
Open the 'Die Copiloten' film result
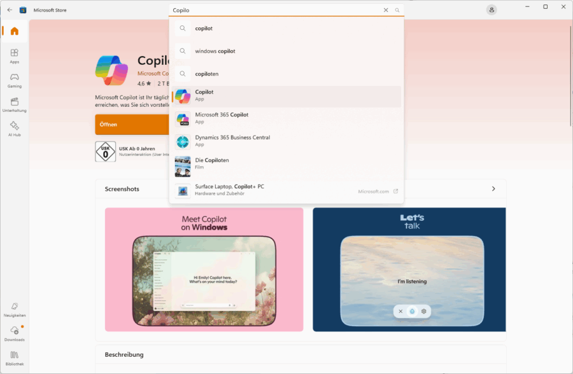pos(286,166)
